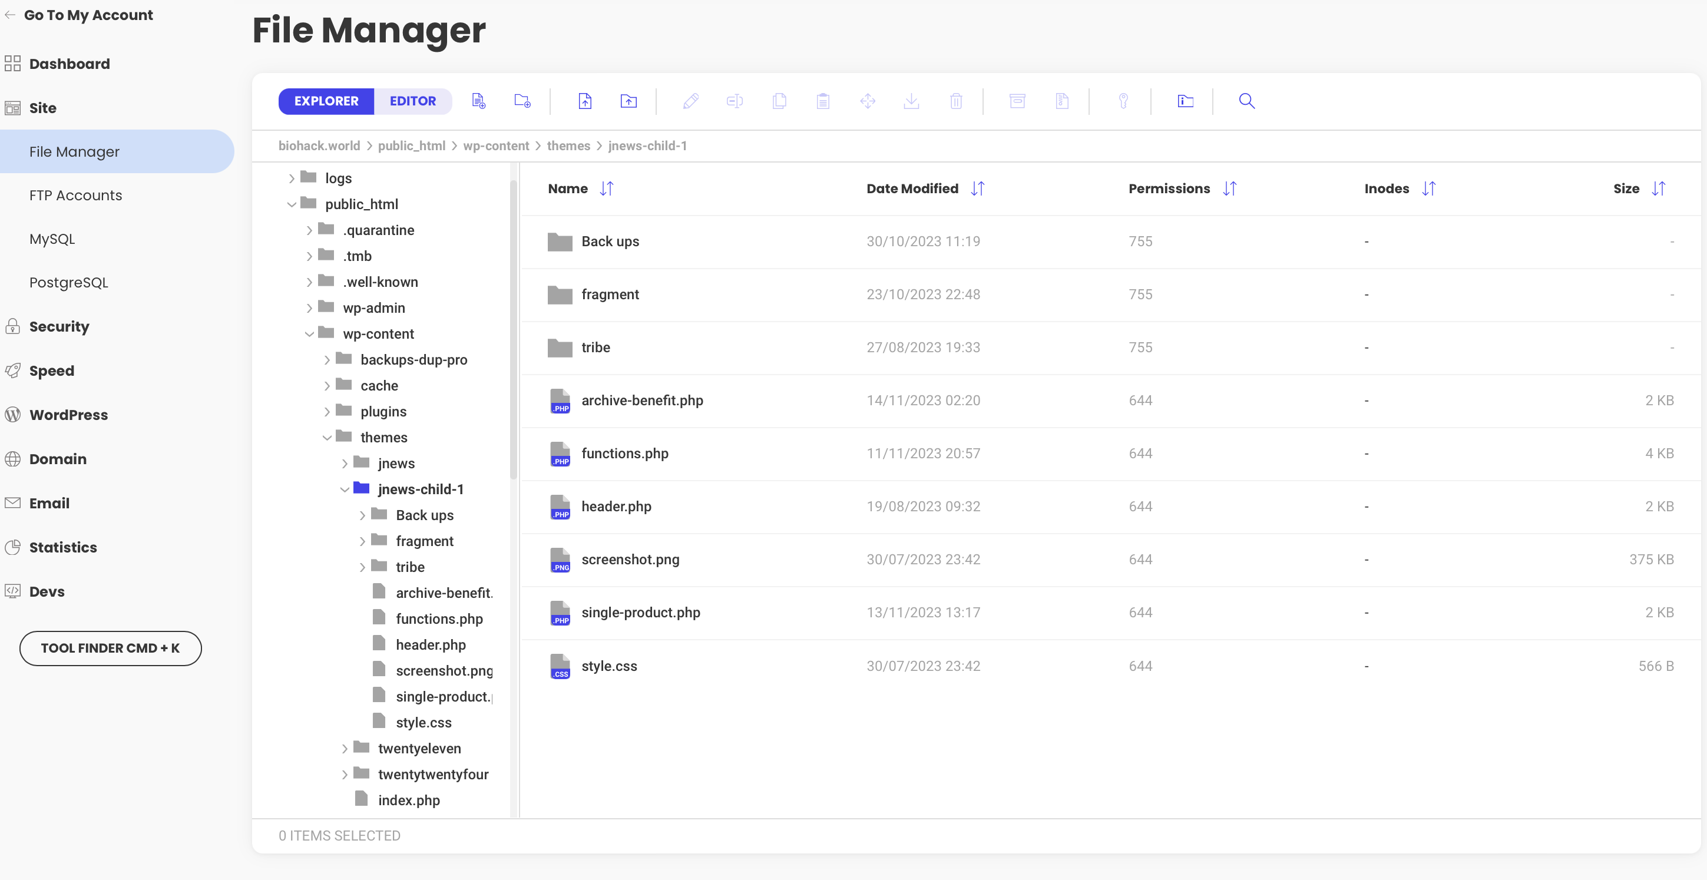
Task: Open FTP Accounts in sidebar
Action: tap(75, 195)
